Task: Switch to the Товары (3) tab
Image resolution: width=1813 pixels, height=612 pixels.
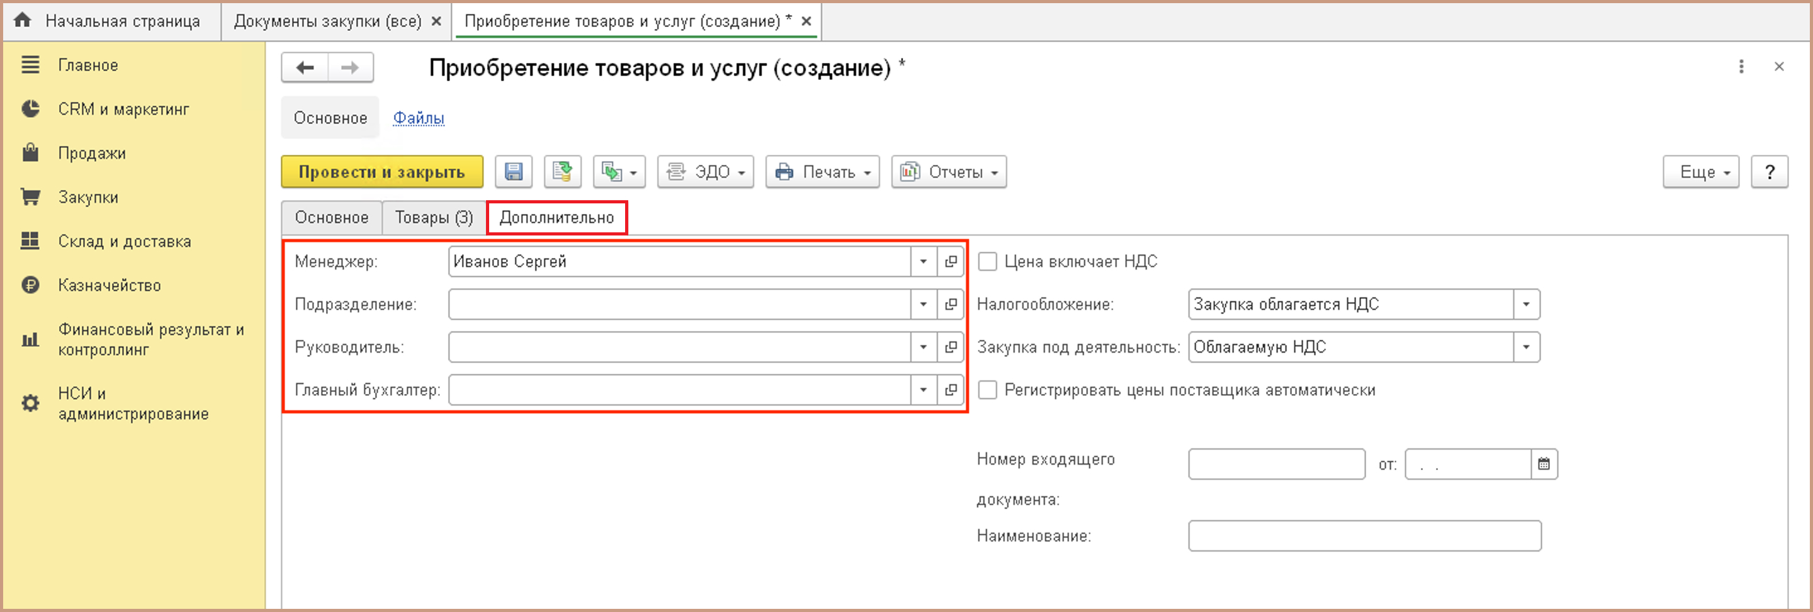Action: pos(434,218)
